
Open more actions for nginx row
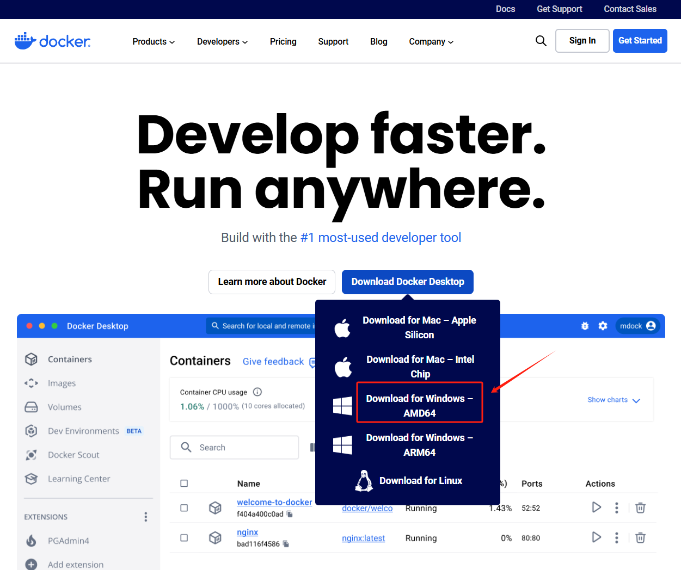[616, 538]
